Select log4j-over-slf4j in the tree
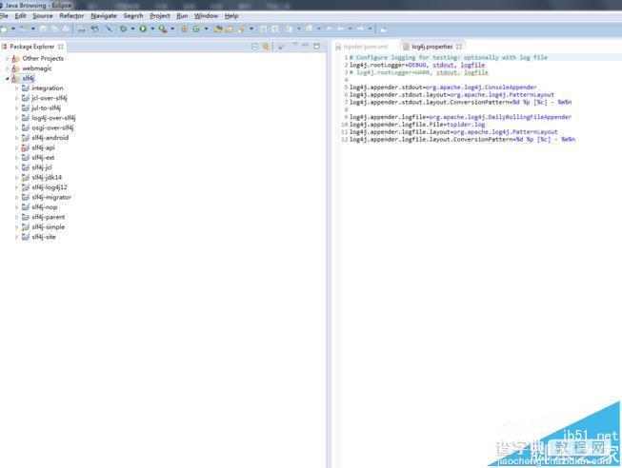 (53, 118)
